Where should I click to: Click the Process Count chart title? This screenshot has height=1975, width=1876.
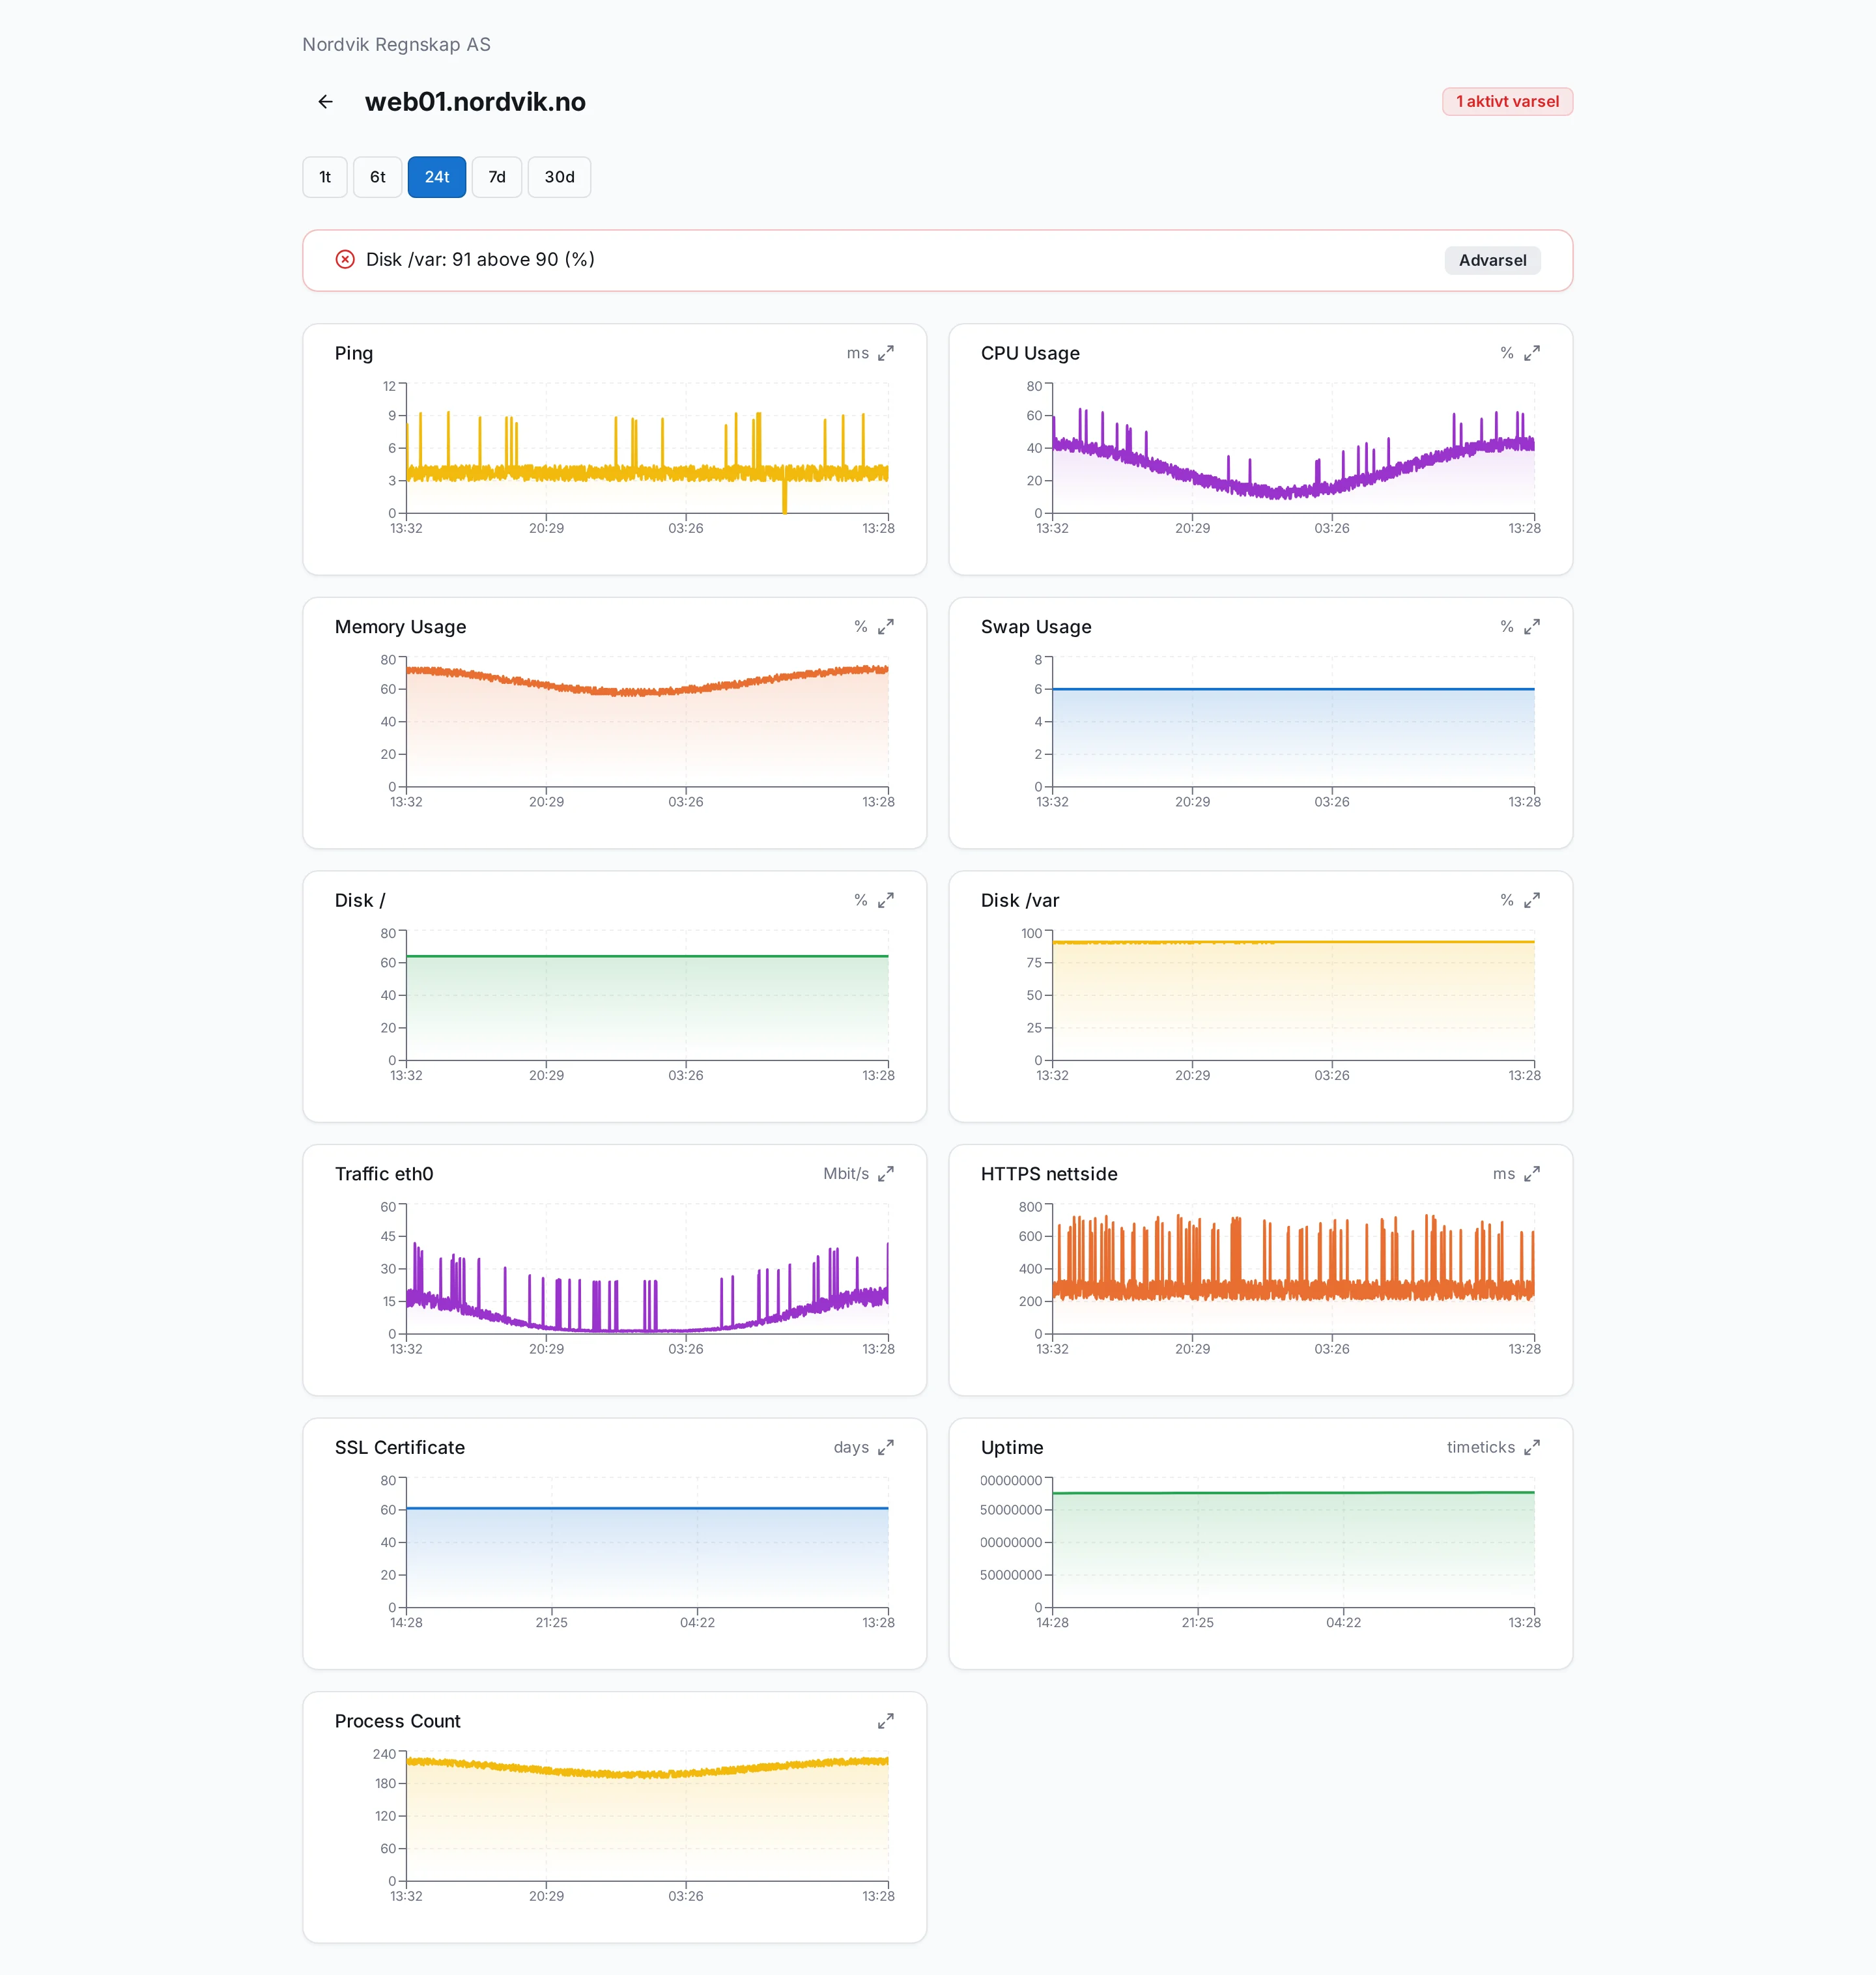pos(398,1721)
